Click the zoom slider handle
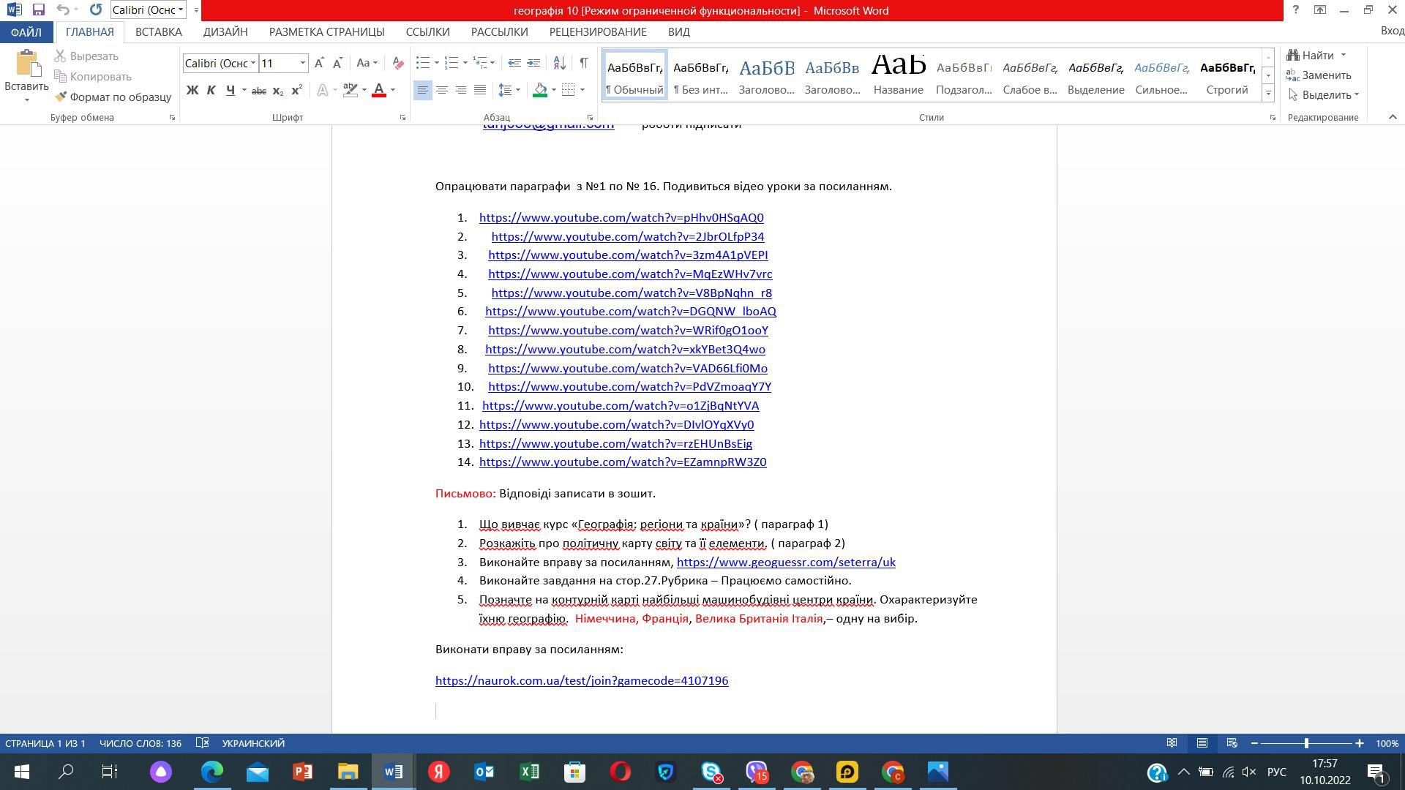 1306,743
